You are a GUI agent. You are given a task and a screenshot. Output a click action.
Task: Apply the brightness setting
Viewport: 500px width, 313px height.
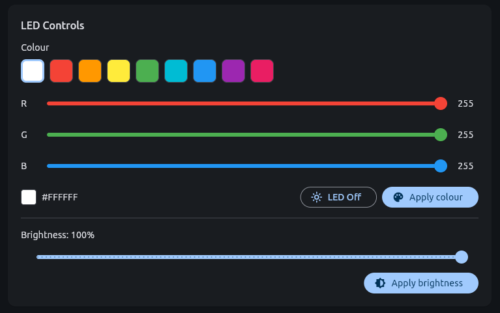tap(421, 283)
